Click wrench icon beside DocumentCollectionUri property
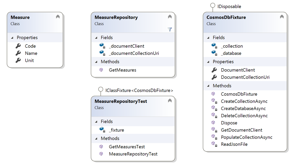The width and height of the screenshot is (293, 168). tap(214, 77)
